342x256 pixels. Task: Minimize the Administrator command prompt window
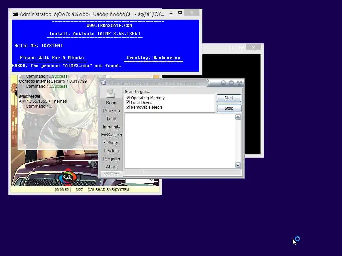171,13
